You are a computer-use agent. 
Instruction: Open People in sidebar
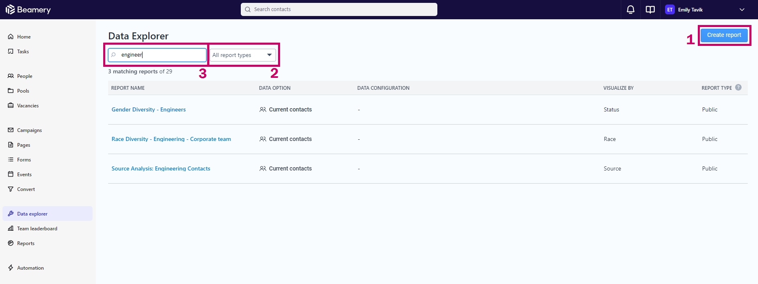tap(48, 76)
